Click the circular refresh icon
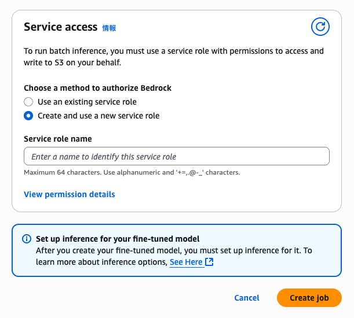 [320, 27]
